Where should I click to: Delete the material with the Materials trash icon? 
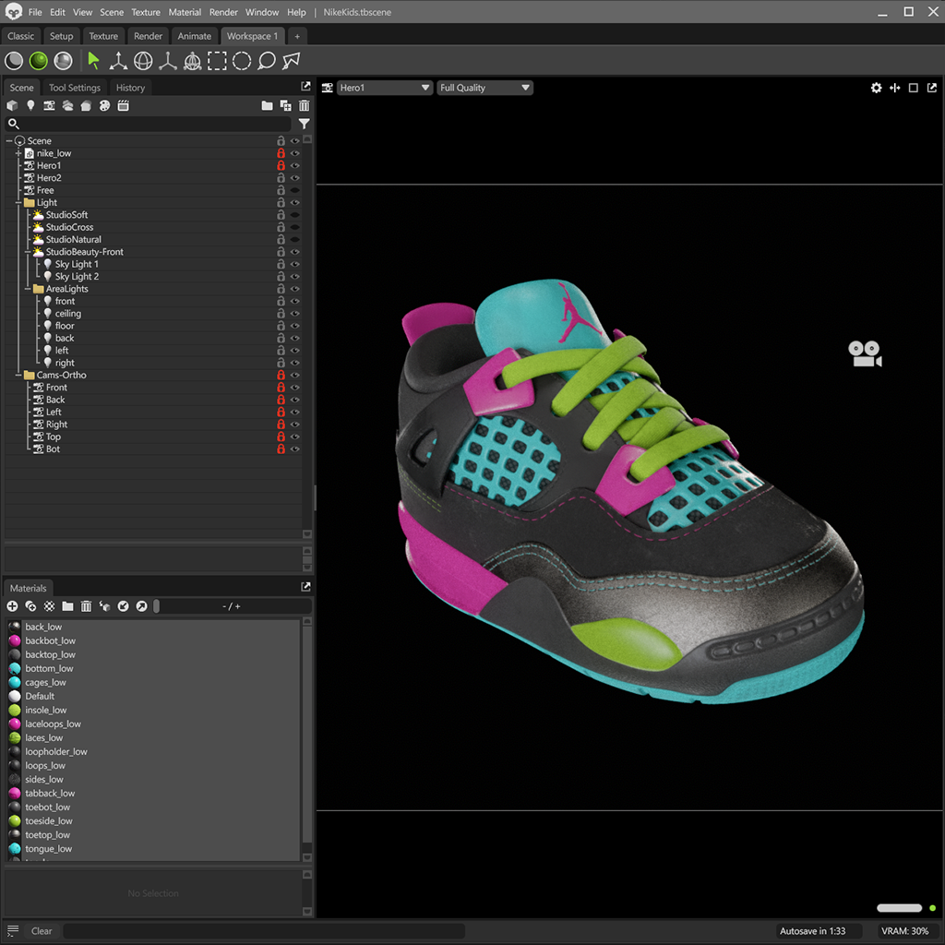(86, 606)
